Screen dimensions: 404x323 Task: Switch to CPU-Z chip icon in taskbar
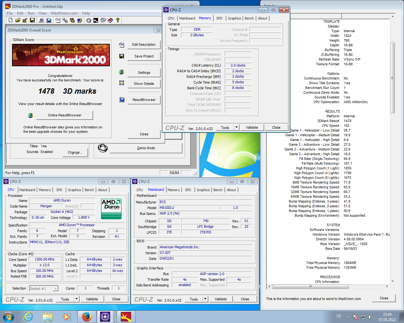click(x=105, y=316)
